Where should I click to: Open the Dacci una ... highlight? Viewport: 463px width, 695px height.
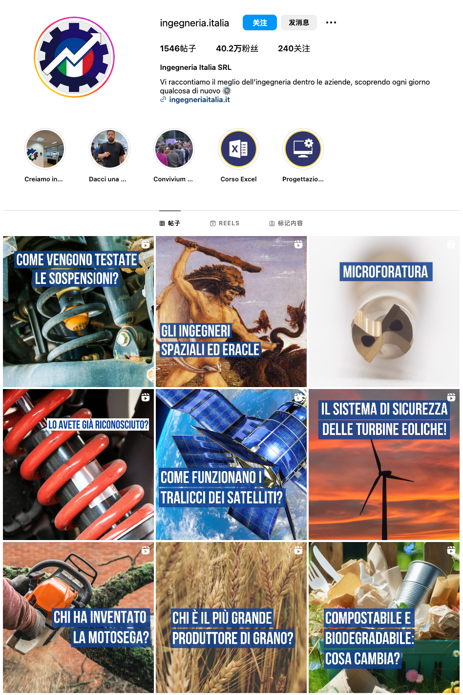(x=109, y=149)
